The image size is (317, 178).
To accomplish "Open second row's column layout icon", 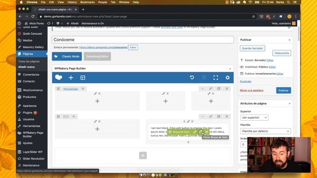I will tap(66, 117).
